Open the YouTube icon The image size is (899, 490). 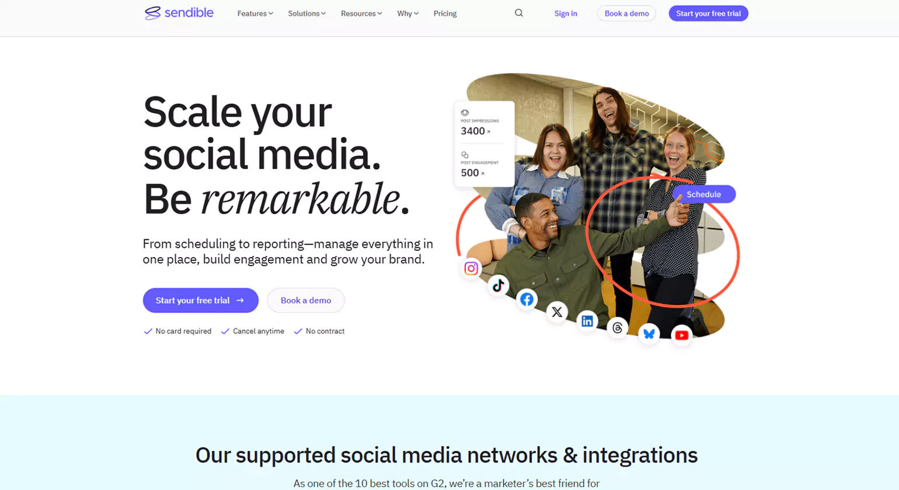[681, 335]
